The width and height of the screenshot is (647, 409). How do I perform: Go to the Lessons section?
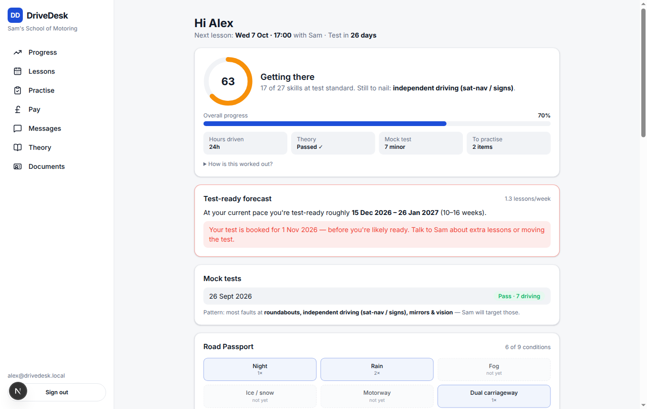pyautogui.click(x=57, y=71)
